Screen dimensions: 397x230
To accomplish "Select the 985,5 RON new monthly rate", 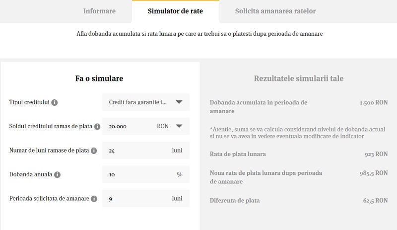I will tap(374, 173).
